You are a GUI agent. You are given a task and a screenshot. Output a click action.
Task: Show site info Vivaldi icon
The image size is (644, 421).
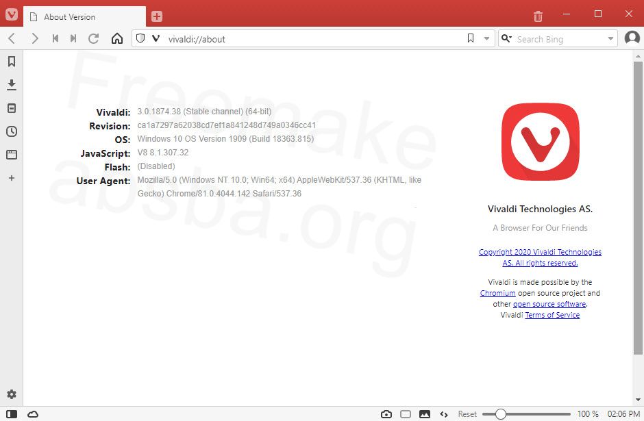click(x=156, y=38)
